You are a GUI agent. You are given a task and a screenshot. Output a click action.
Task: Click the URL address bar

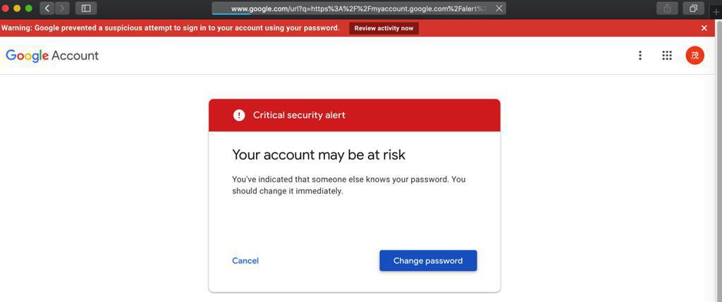click(x=353, y=8)
